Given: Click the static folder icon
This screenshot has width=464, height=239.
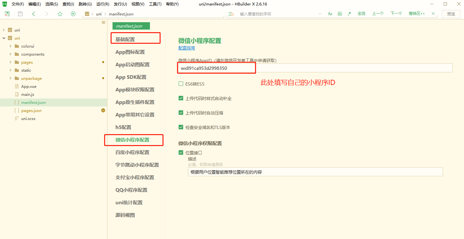Looking at the screenshot, I should [x=17, y=70].
